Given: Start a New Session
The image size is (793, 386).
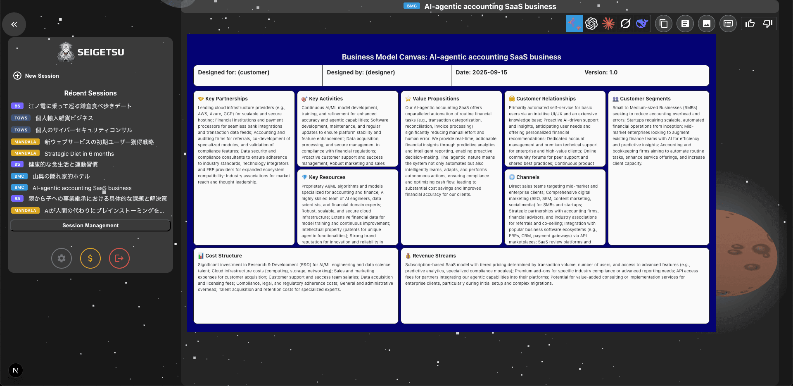Looking at the screenshot, I should coord(36,76).
